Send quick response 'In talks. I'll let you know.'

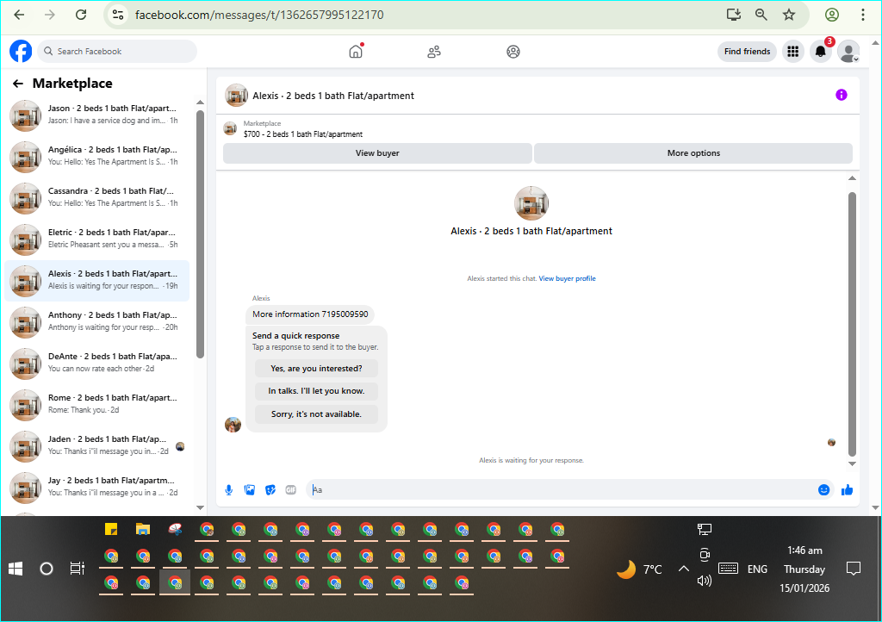tap(316, 391)
